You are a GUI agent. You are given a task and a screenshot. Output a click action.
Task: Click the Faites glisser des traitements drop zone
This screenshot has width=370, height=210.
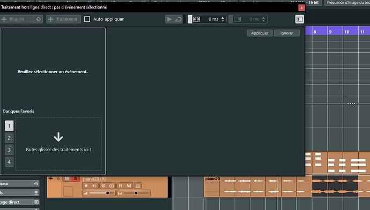[58, 144]
